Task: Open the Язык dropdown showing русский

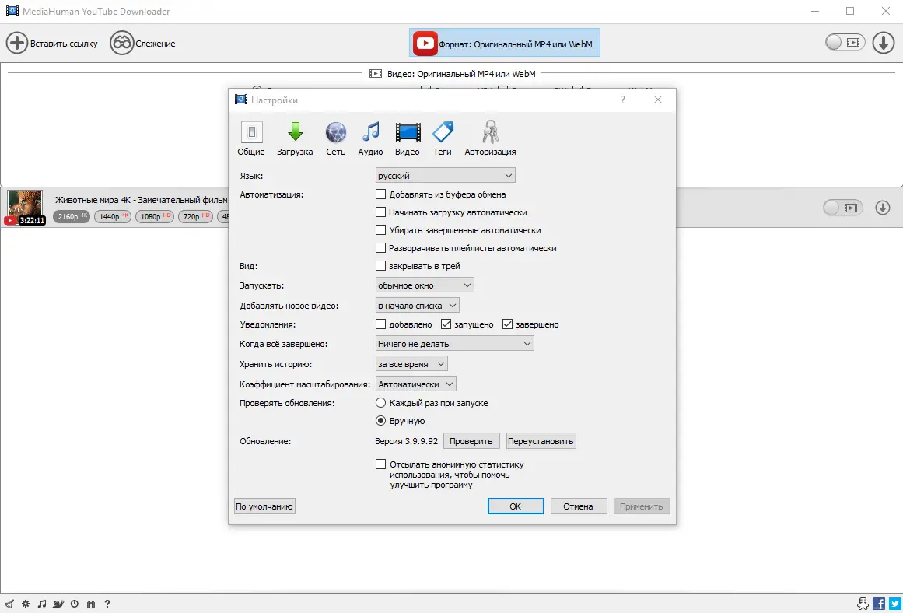Action: [445, 175]
